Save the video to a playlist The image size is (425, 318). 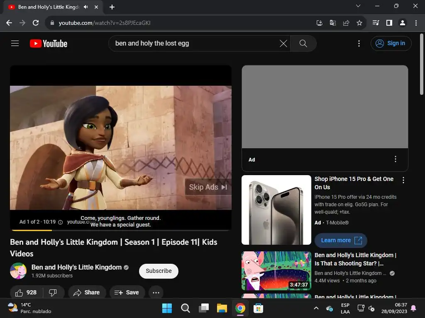coord(127,292)
